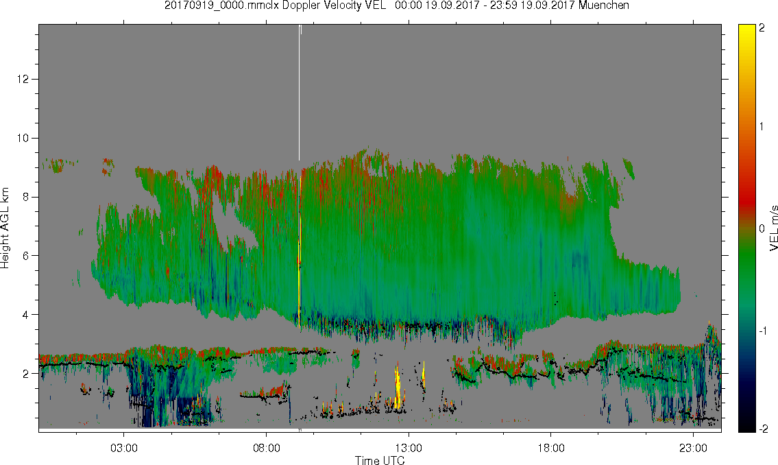Click the 03:00 time tick label
This screenshot has height=465, width=778.
[123, 448]
